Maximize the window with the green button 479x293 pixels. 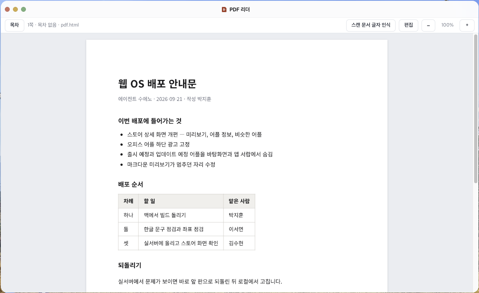tap(23, 9)
